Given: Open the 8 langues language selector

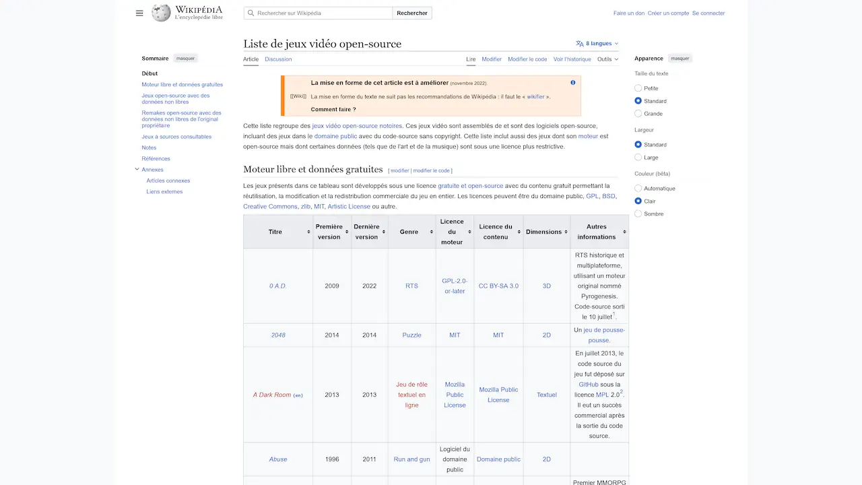Looking at the screenshot, I should coord(595,42).
